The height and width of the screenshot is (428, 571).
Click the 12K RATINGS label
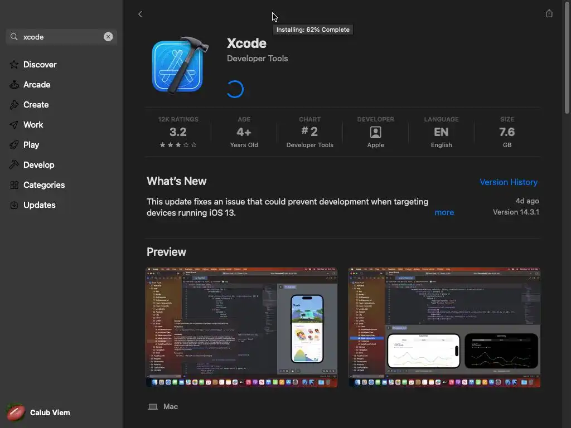[x=178, y=119]
